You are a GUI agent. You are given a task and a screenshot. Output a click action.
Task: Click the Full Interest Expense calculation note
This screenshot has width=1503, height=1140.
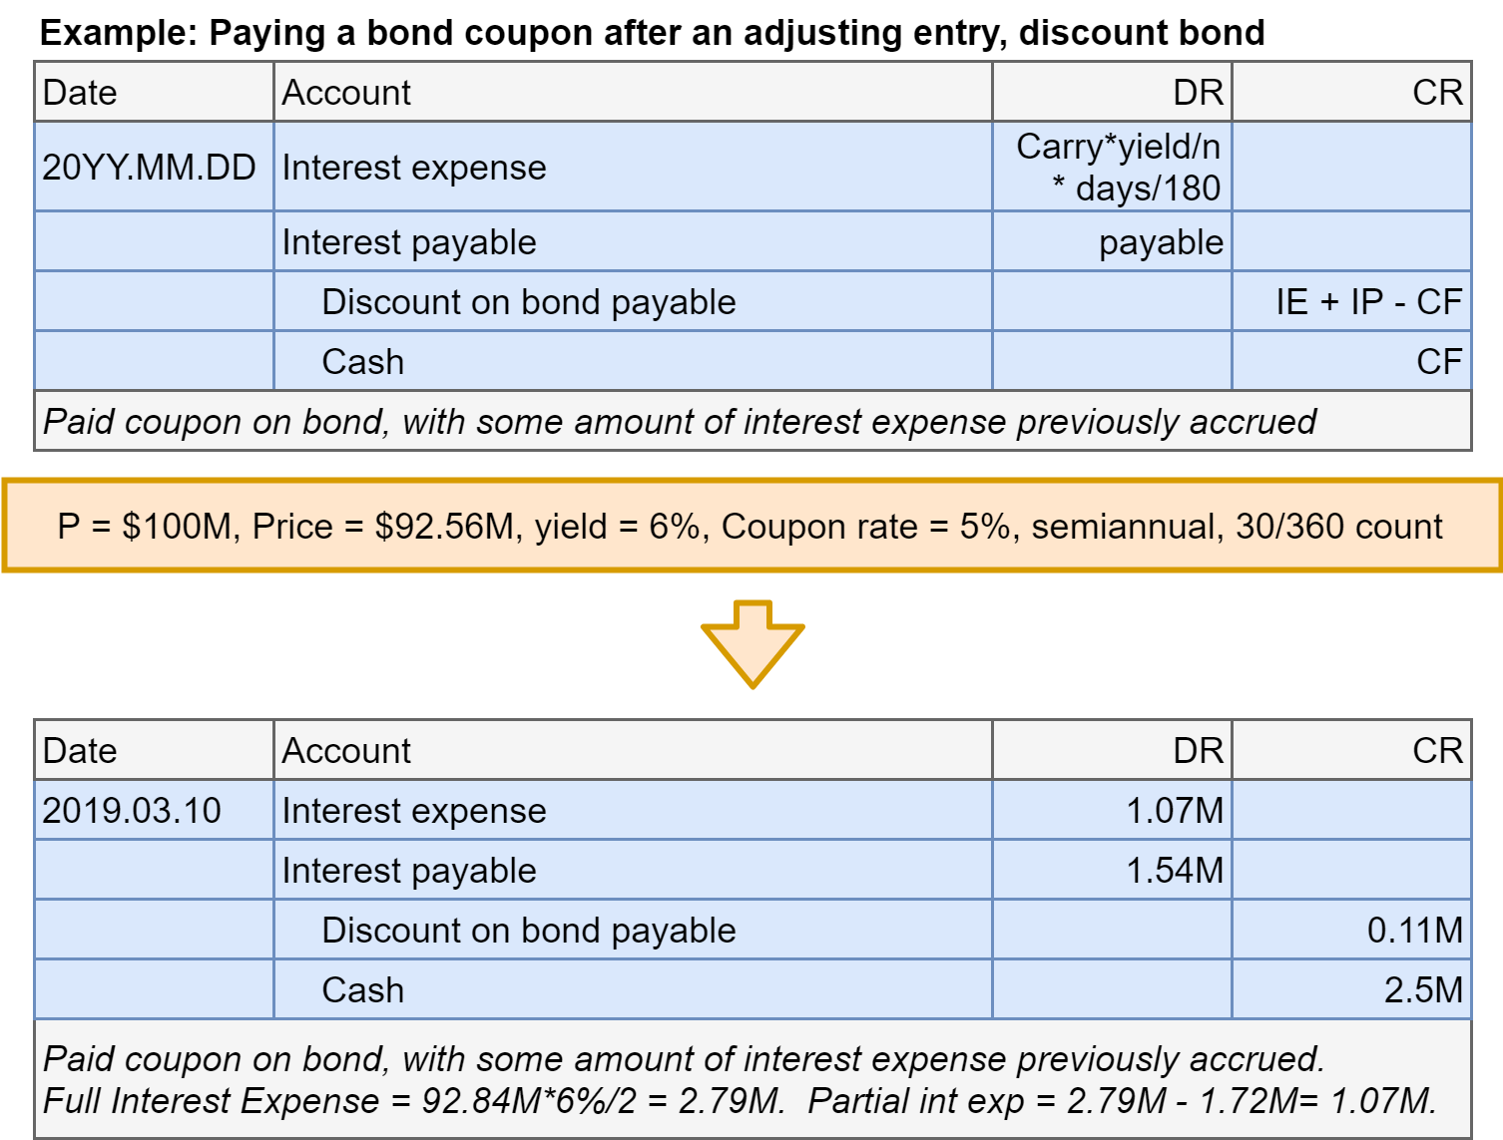pos(739,1100)
